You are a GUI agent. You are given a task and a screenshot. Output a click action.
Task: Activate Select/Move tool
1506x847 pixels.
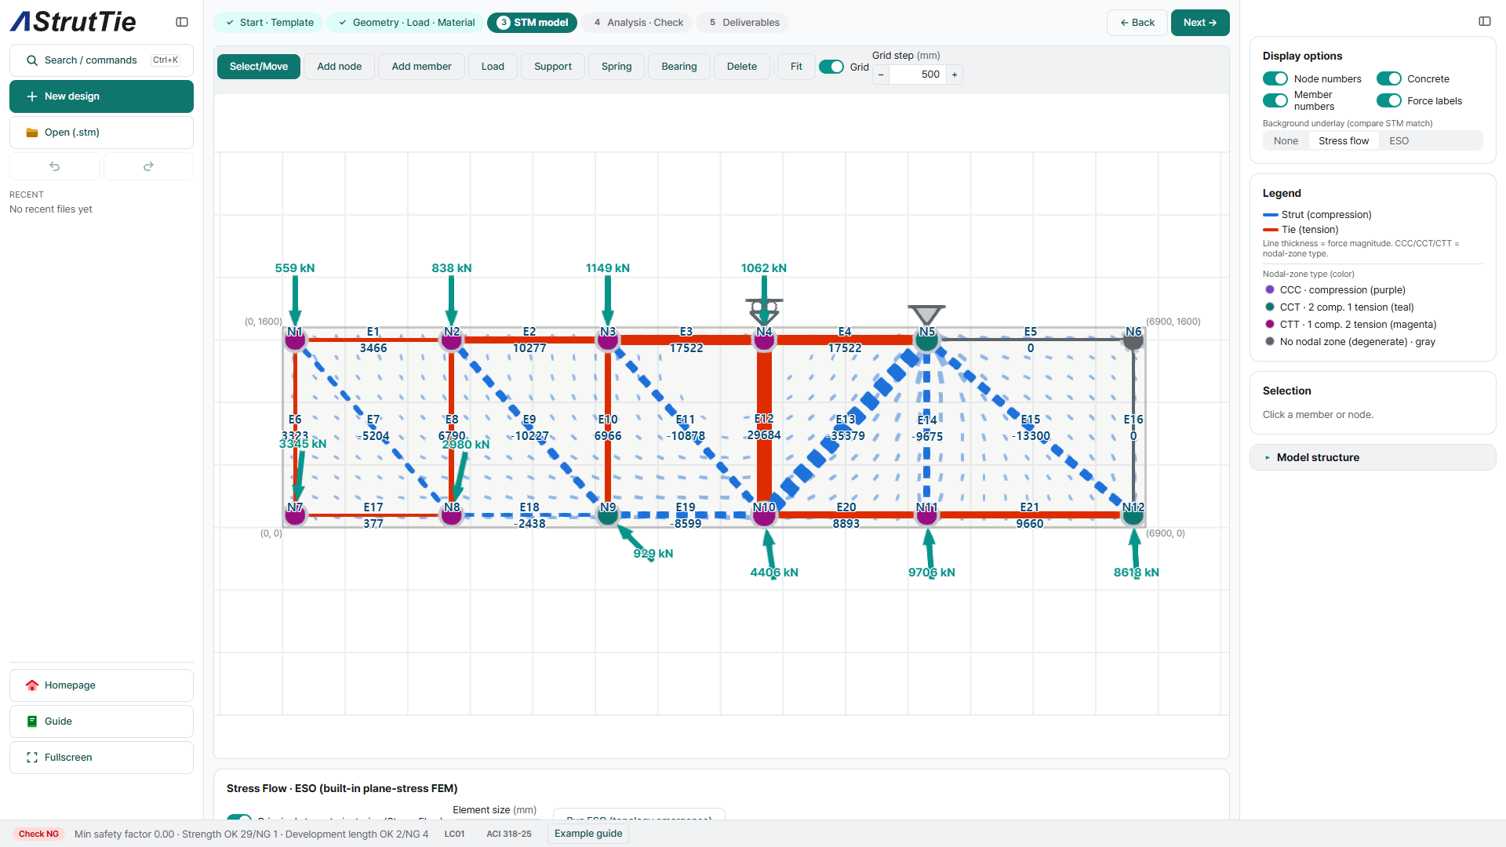click(259, 67)
